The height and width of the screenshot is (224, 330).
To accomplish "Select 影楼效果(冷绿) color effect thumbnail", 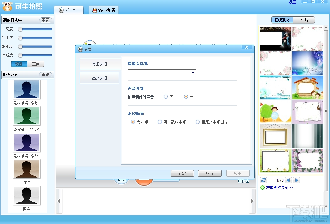I will (27, 116).
